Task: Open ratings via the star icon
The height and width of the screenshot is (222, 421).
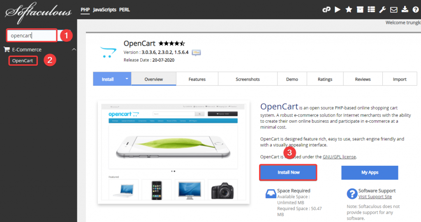Action: (349, 10)
